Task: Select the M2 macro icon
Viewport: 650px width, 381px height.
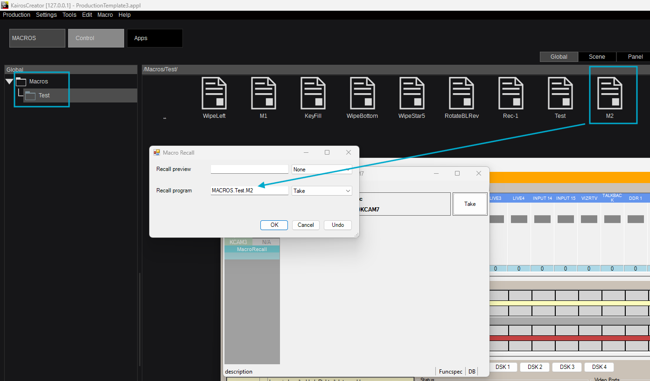Action: (x=610, y=93)
